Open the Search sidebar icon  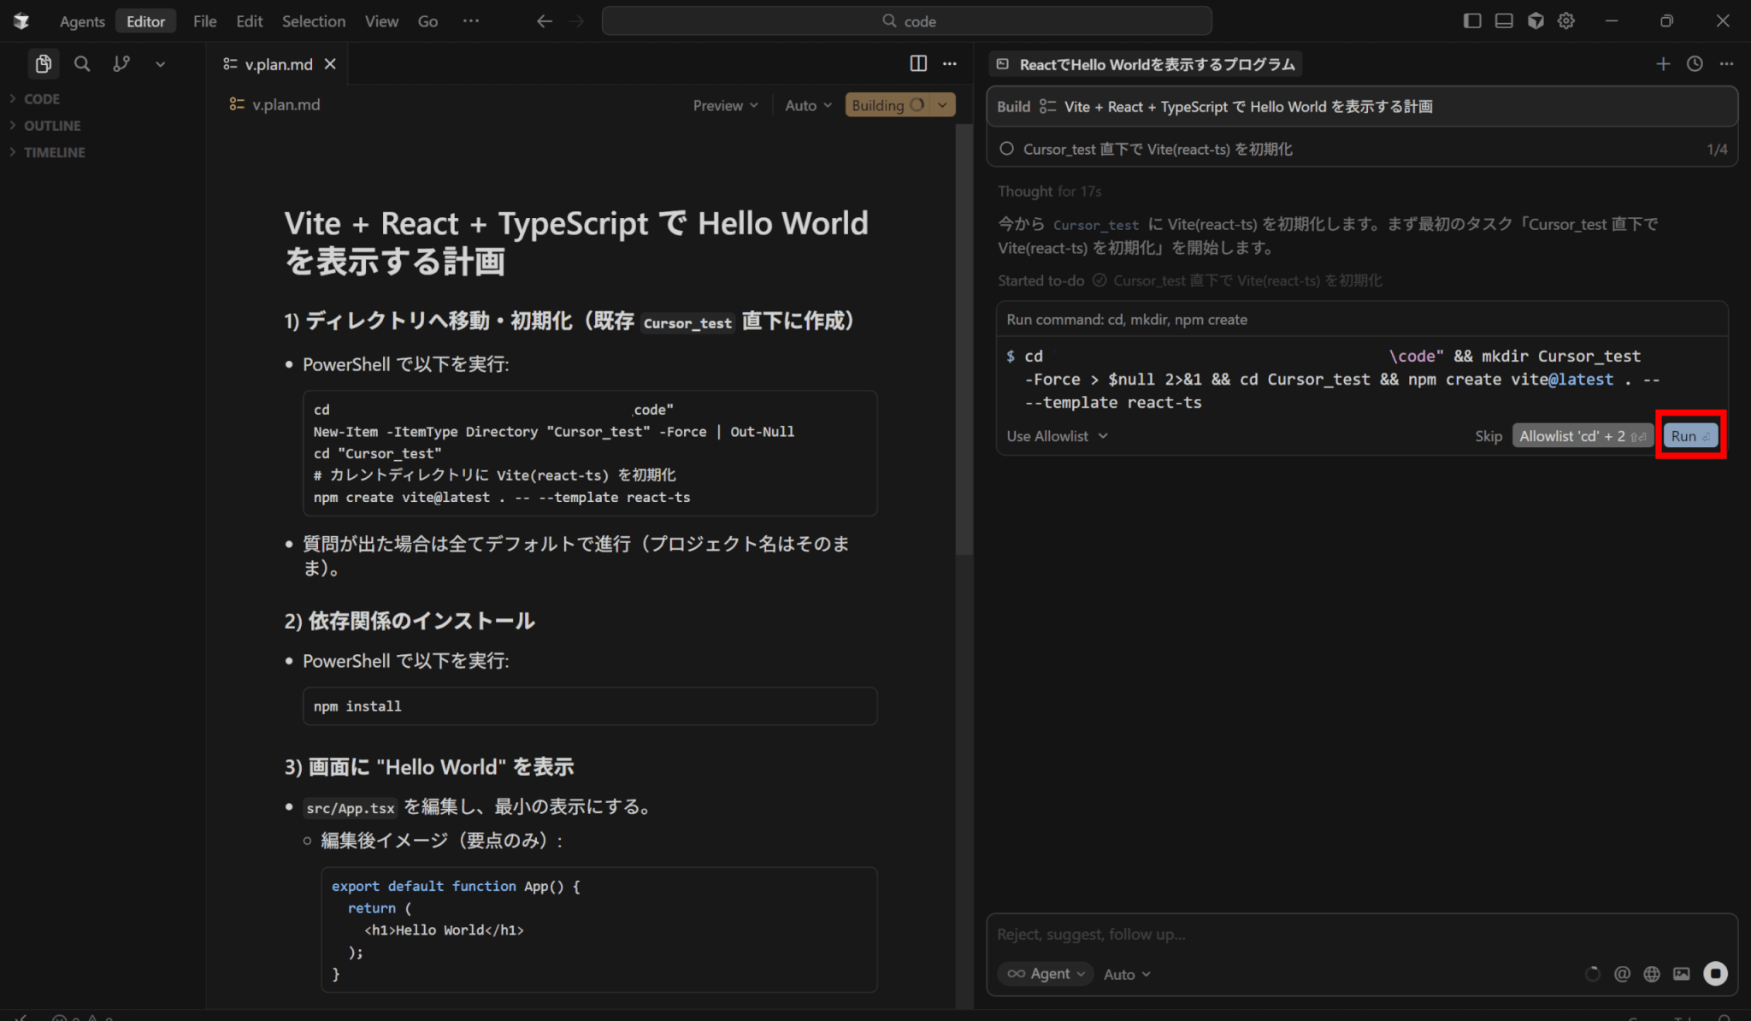pyautogui.click(x=82, y=64)
